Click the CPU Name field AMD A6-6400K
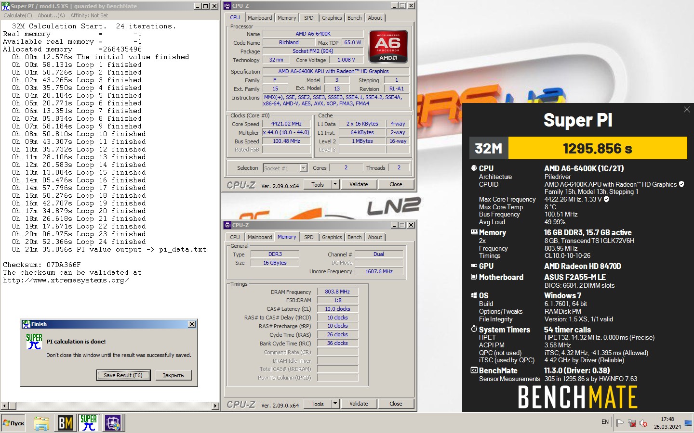 pyautogui.click(x=313, y=34)
